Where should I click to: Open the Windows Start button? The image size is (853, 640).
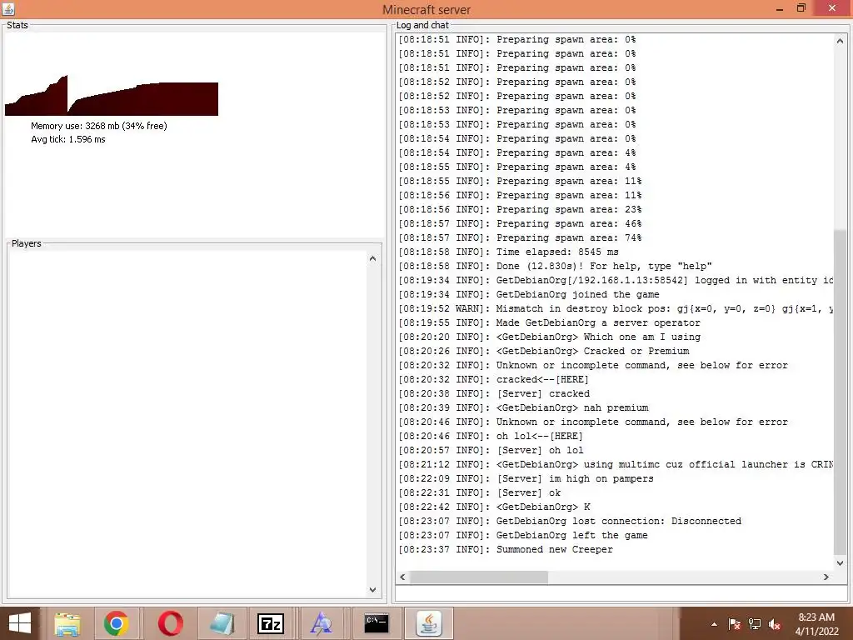pos(20,623)
